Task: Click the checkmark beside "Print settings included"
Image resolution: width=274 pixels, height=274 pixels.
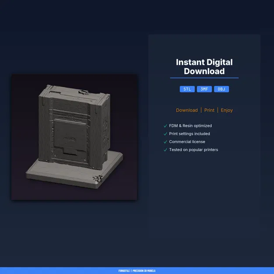Action: point(165,134)
